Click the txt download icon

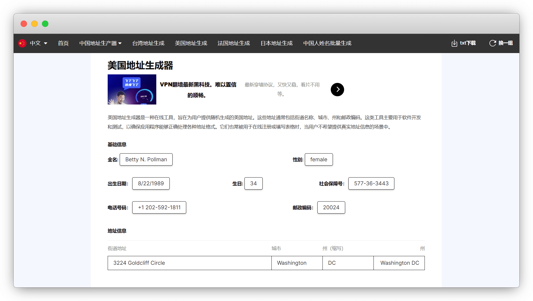click(454, 43)
